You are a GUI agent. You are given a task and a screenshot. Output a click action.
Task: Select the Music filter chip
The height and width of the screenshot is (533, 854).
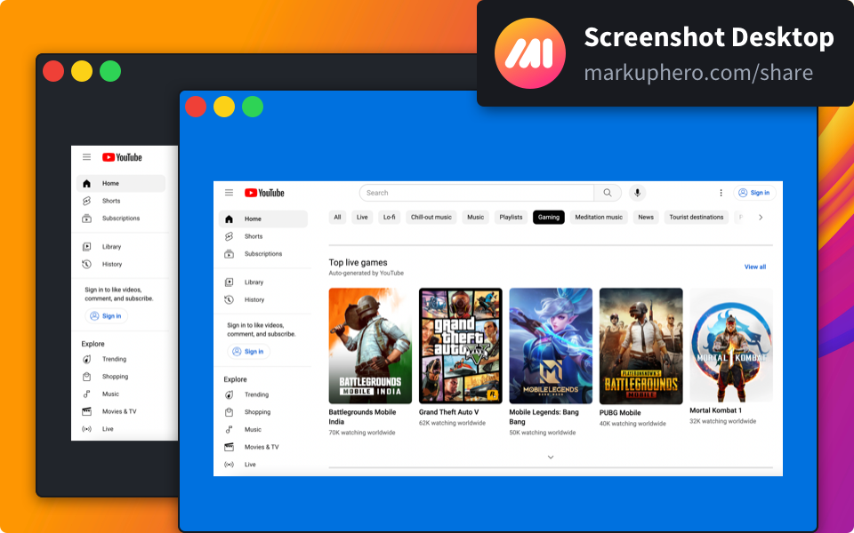(475, 217)
